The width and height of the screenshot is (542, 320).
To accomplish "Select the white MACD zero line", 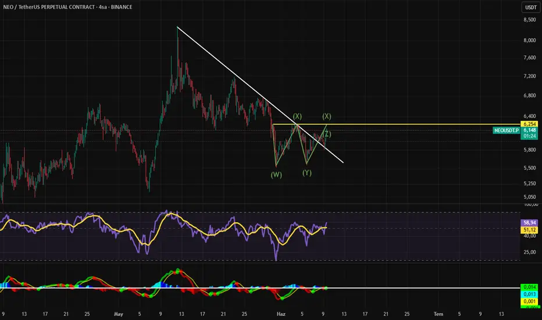I will click(x=260, y=288).
